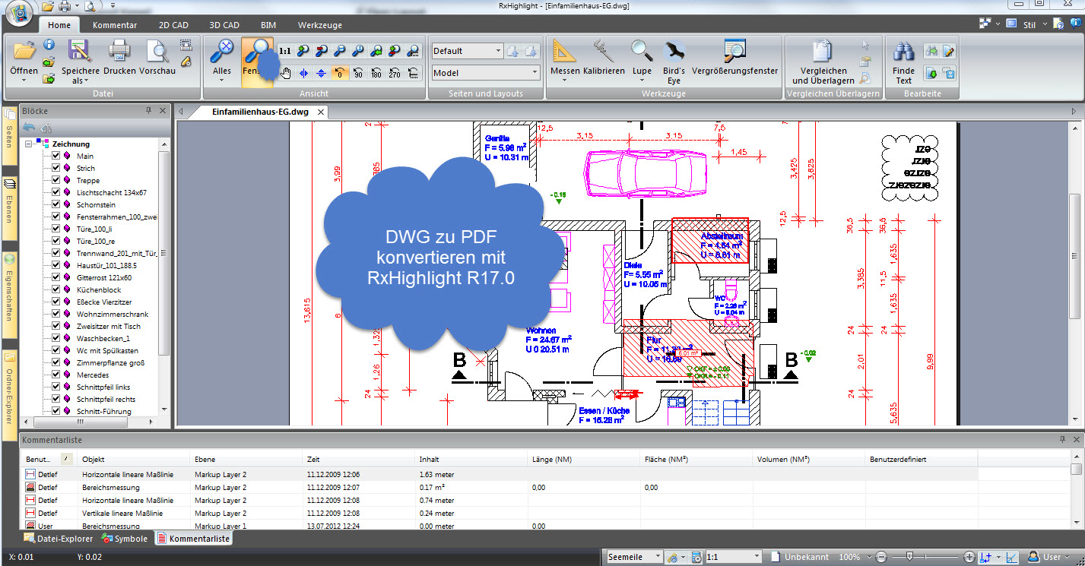Uncheck the Treppe layer checkbox
Viewport: 1085px width, 566px height.
click(56, 181)
